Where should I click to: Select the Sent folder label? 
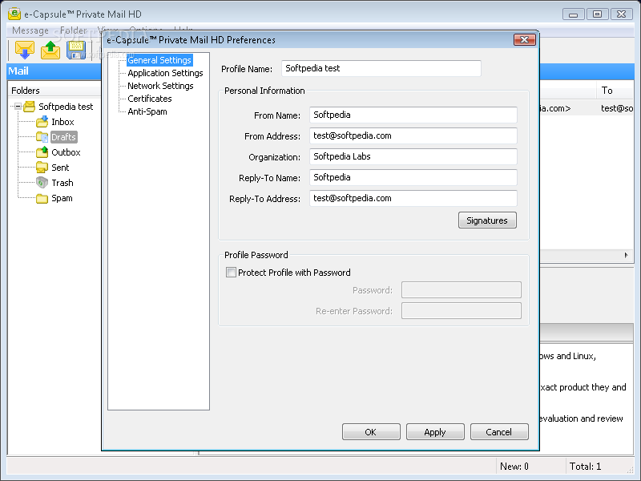point(60,168)
